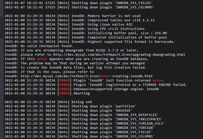Viewport: 203px width, 139px height.
Task: Click the highlighted ERROR tag on 'Aborting' line
Action: click(64, 93)
